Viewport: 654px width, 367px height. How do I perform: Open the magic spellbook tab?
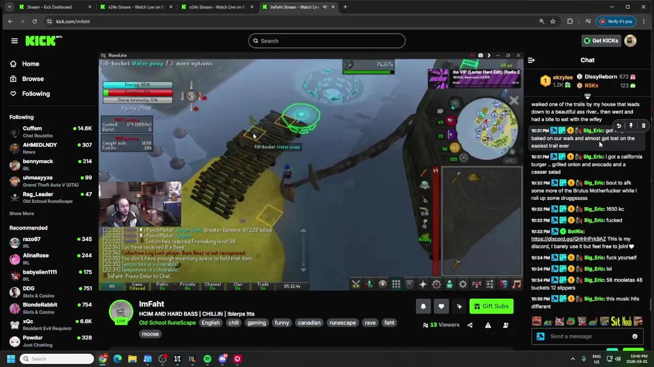pos(436,284)
